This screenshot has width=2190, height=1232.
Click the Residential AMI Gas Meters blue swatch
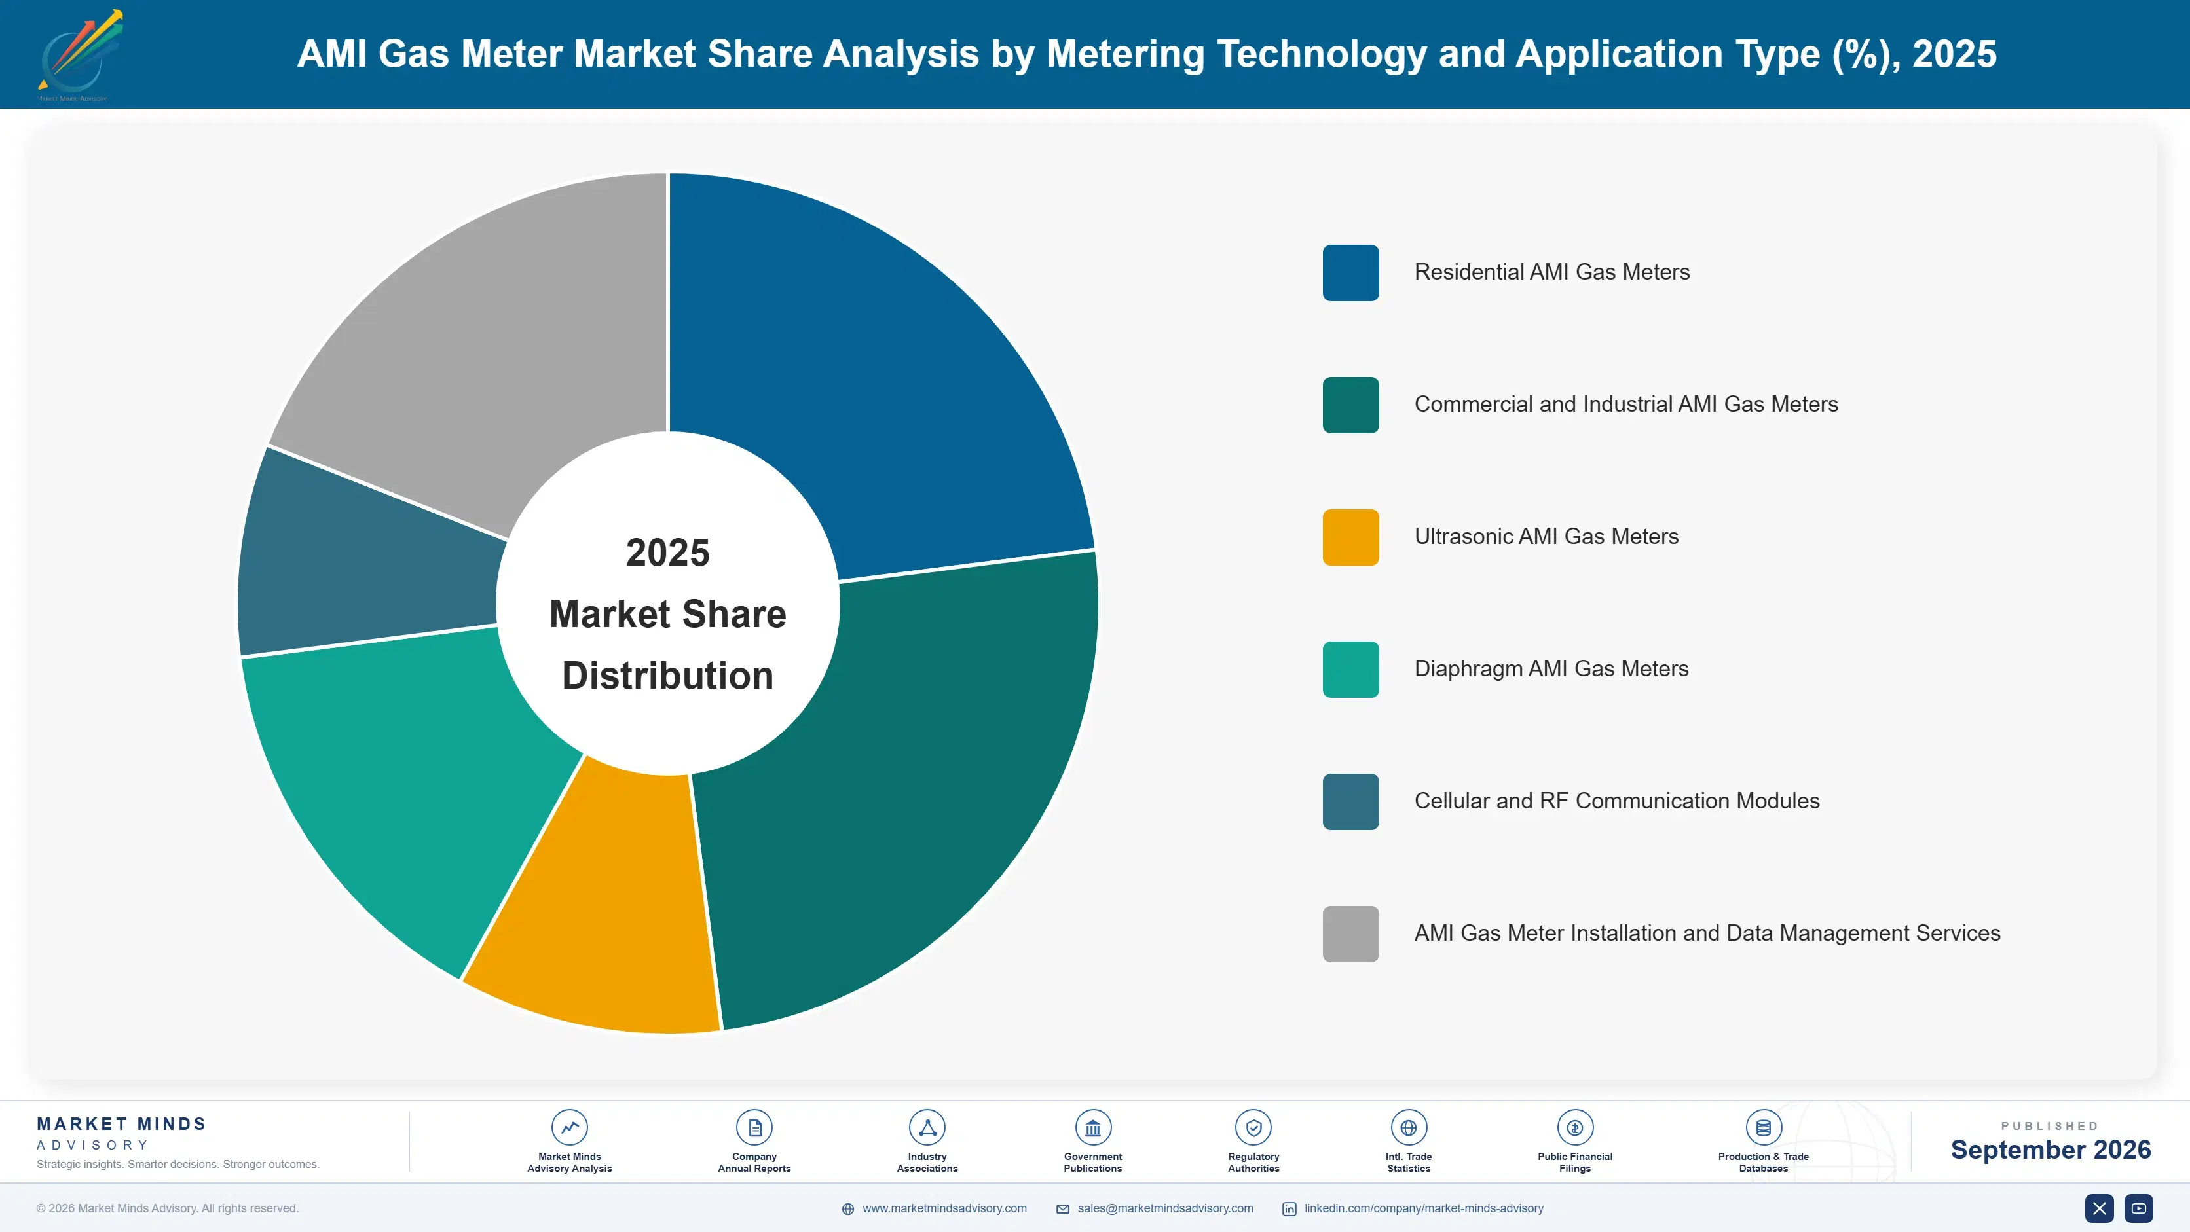click(1350, 273)
